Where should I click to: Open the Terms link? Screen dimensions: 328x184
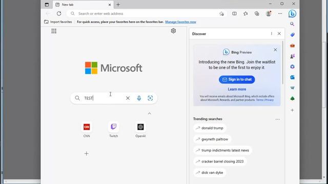click(x=259, y=100)
